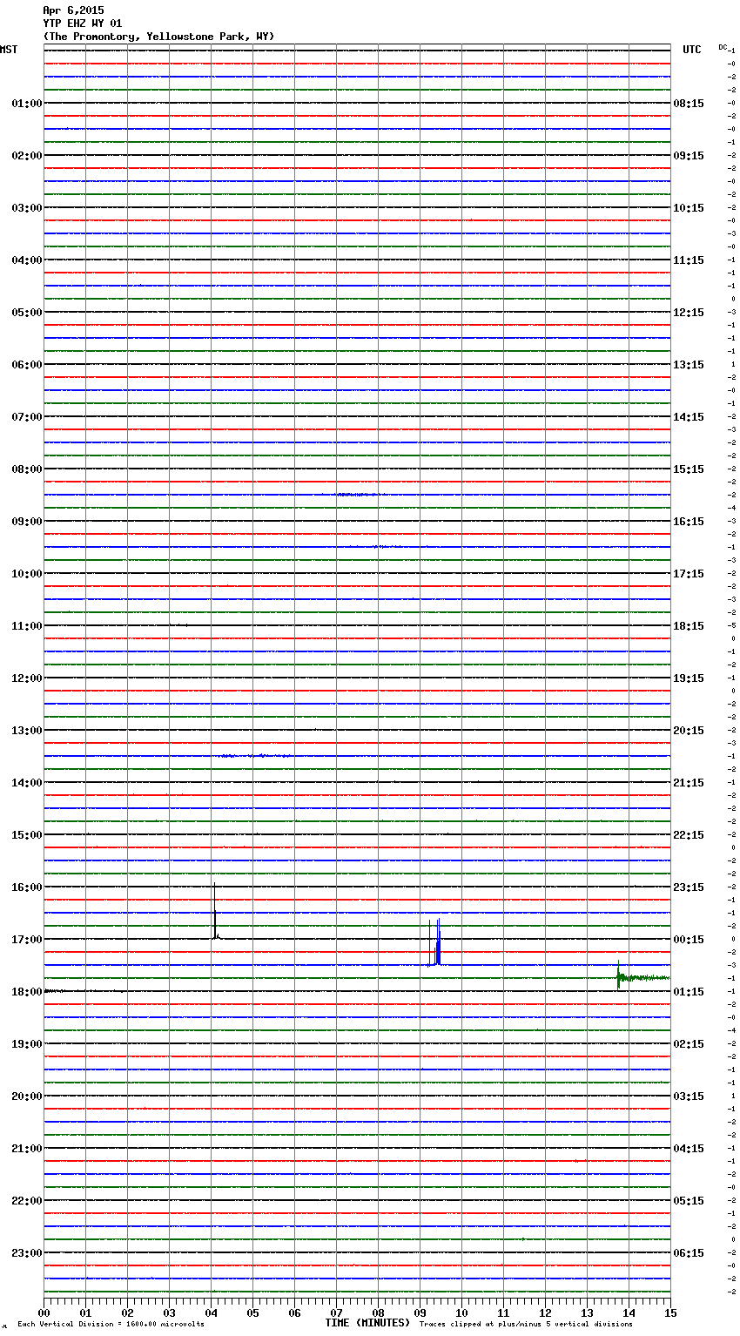Select the 23:00 MST time label
Viewport: 740px width, 1336px height.
(27, 1253)
